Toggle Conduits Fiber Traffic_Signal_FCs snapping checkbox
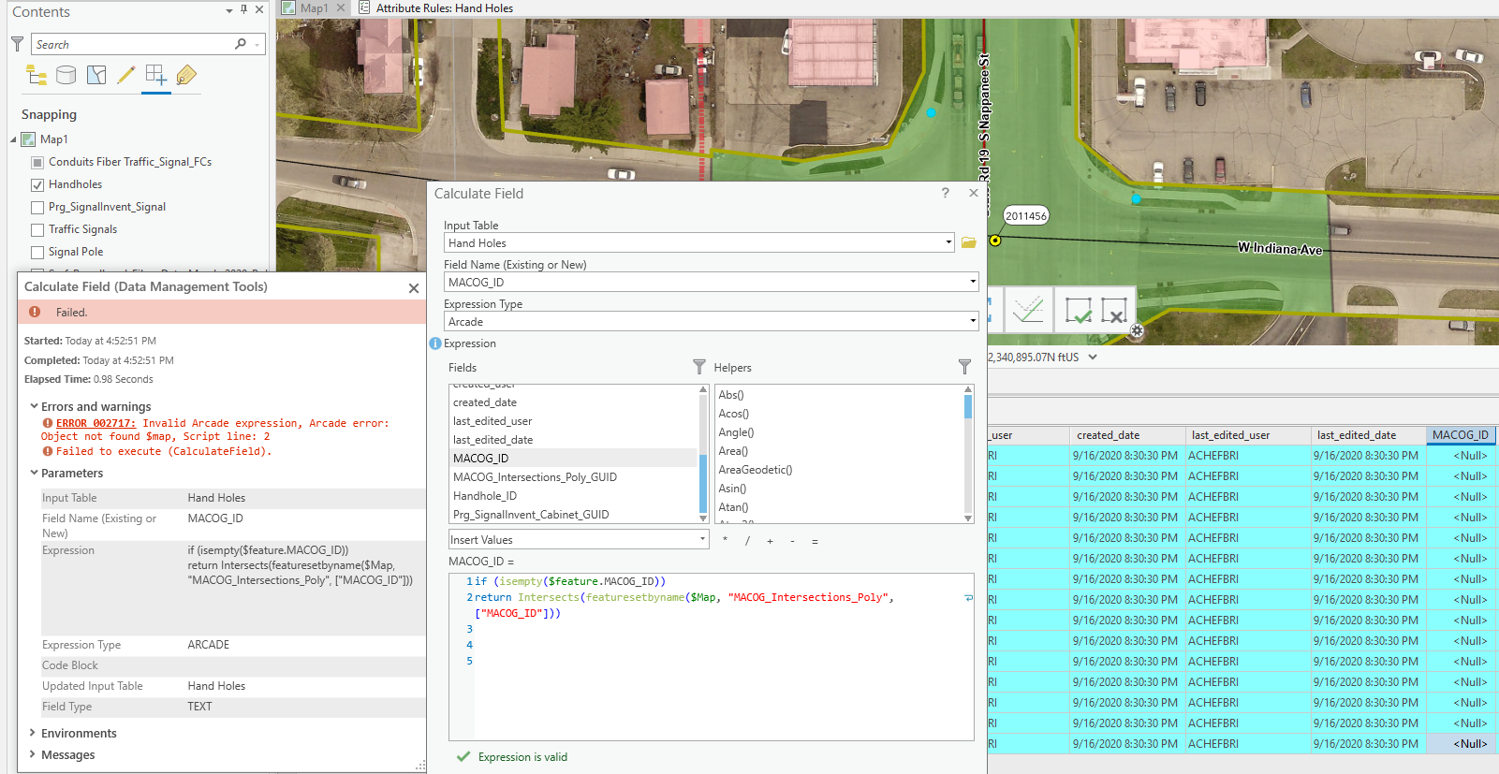Screen dimensions: 1499x774 [37, 162]
